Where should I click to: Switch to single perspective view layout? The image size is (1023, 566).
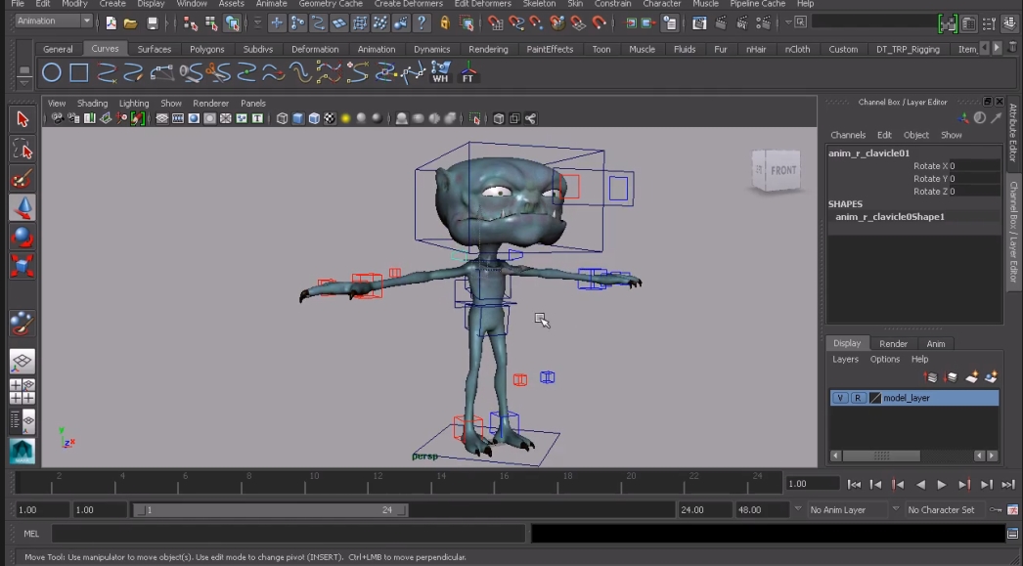point(22,362)
